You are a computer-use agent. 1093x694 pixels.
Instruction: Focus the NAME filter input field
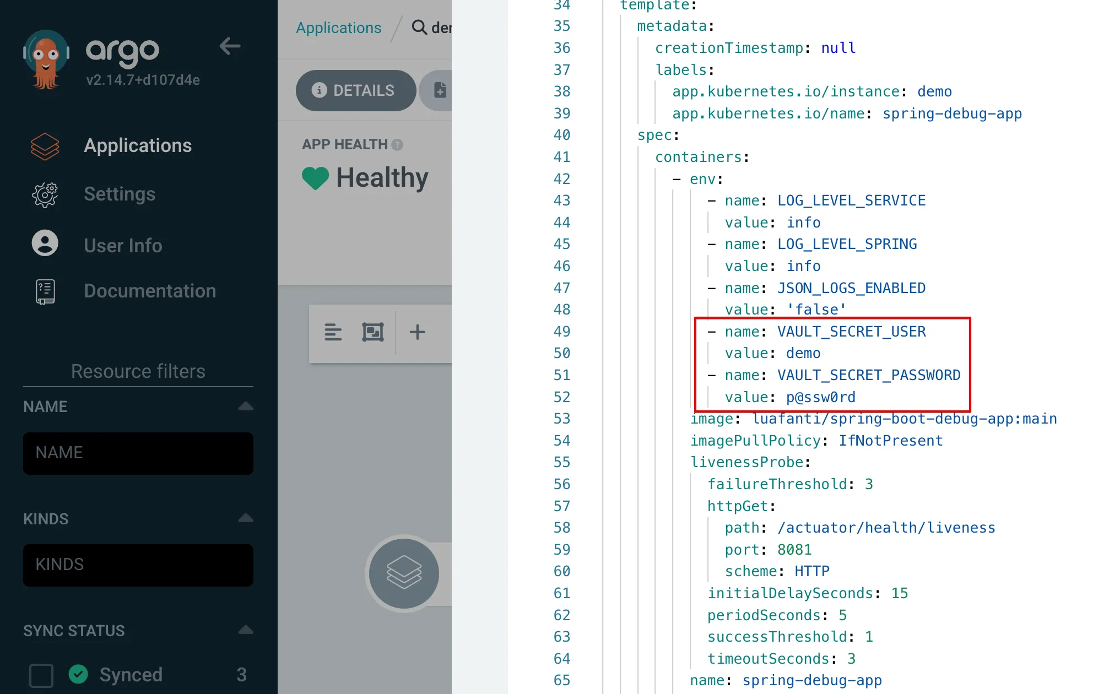138,453
